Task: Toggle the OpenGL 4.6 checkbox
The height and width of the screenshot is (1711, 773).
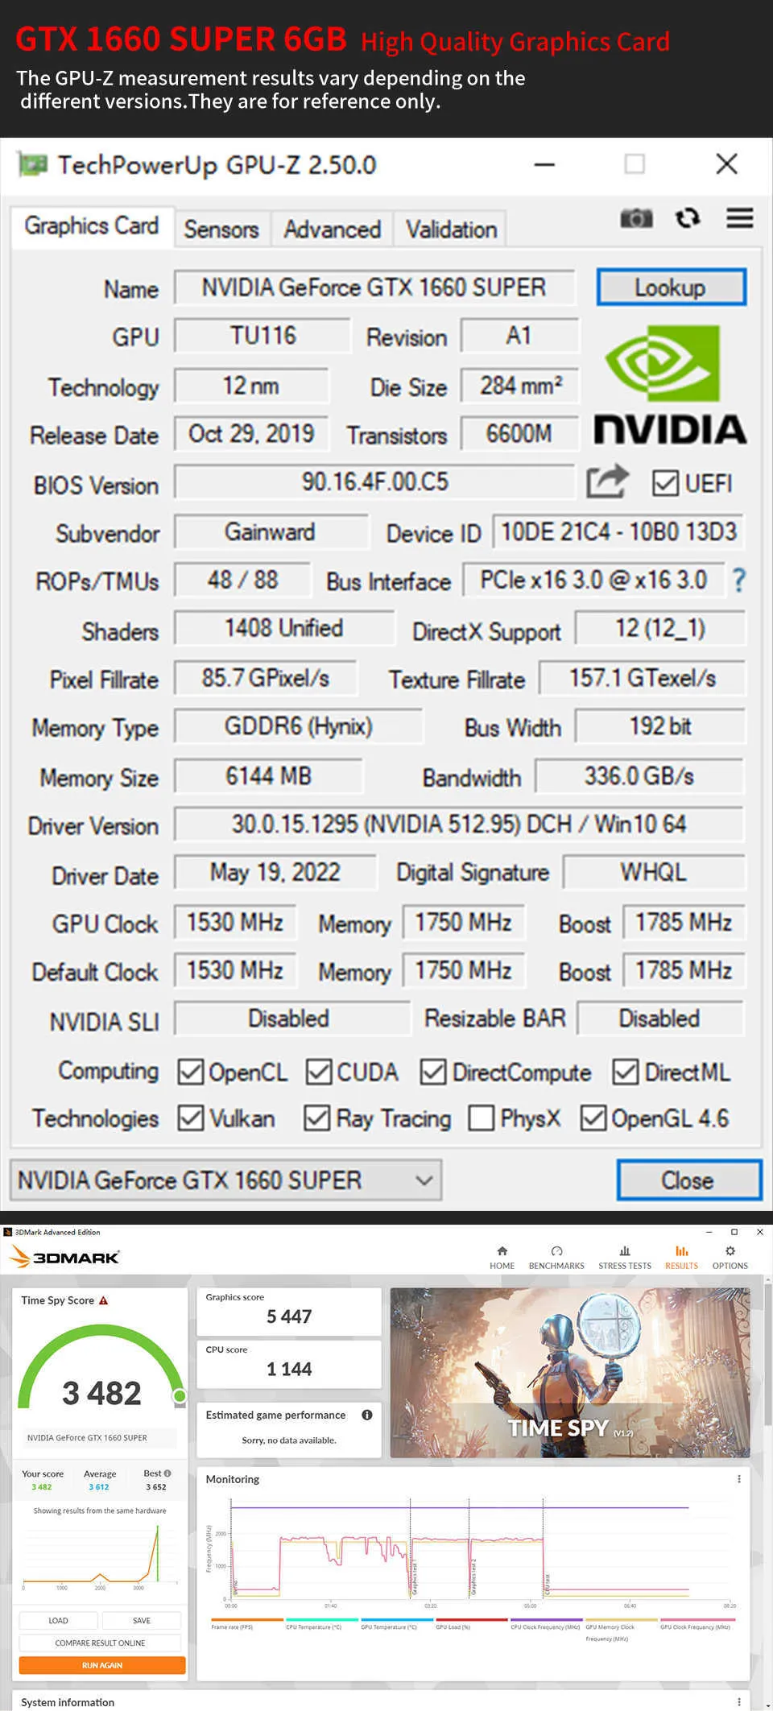Action: (593, 1118)
